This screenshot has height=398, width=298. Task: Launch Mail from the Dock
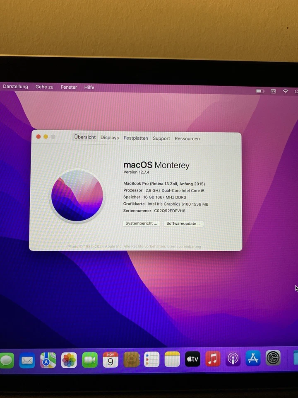27,360
